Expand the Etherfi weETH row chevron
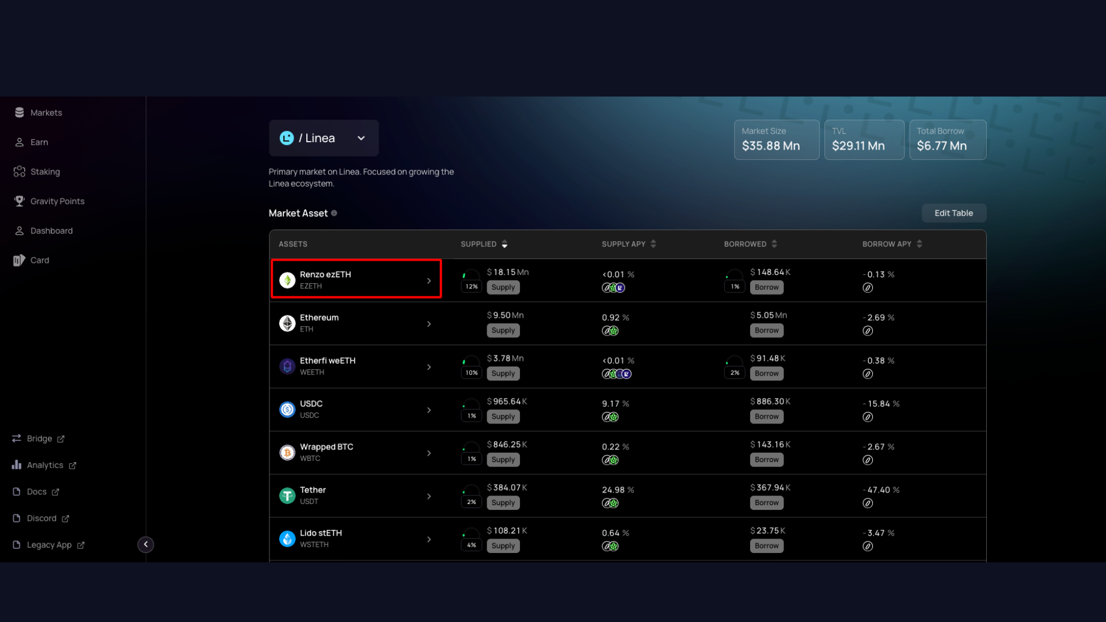 [429, 367]
